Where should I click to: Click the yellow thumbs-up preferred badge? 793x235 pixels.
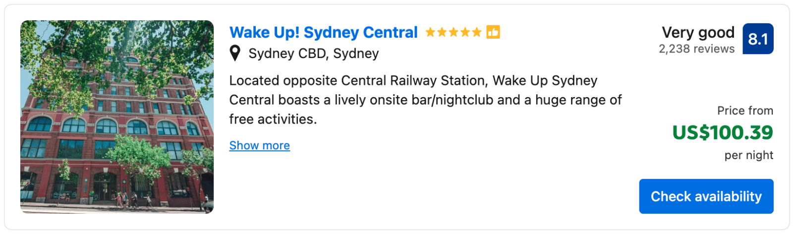click(493, 32)
